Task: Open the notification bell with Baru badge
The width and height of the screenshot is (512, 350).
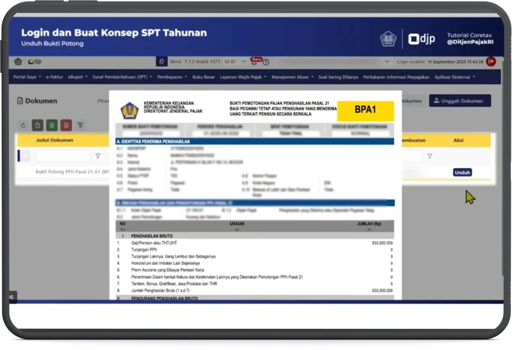Action: pos(254,62)
